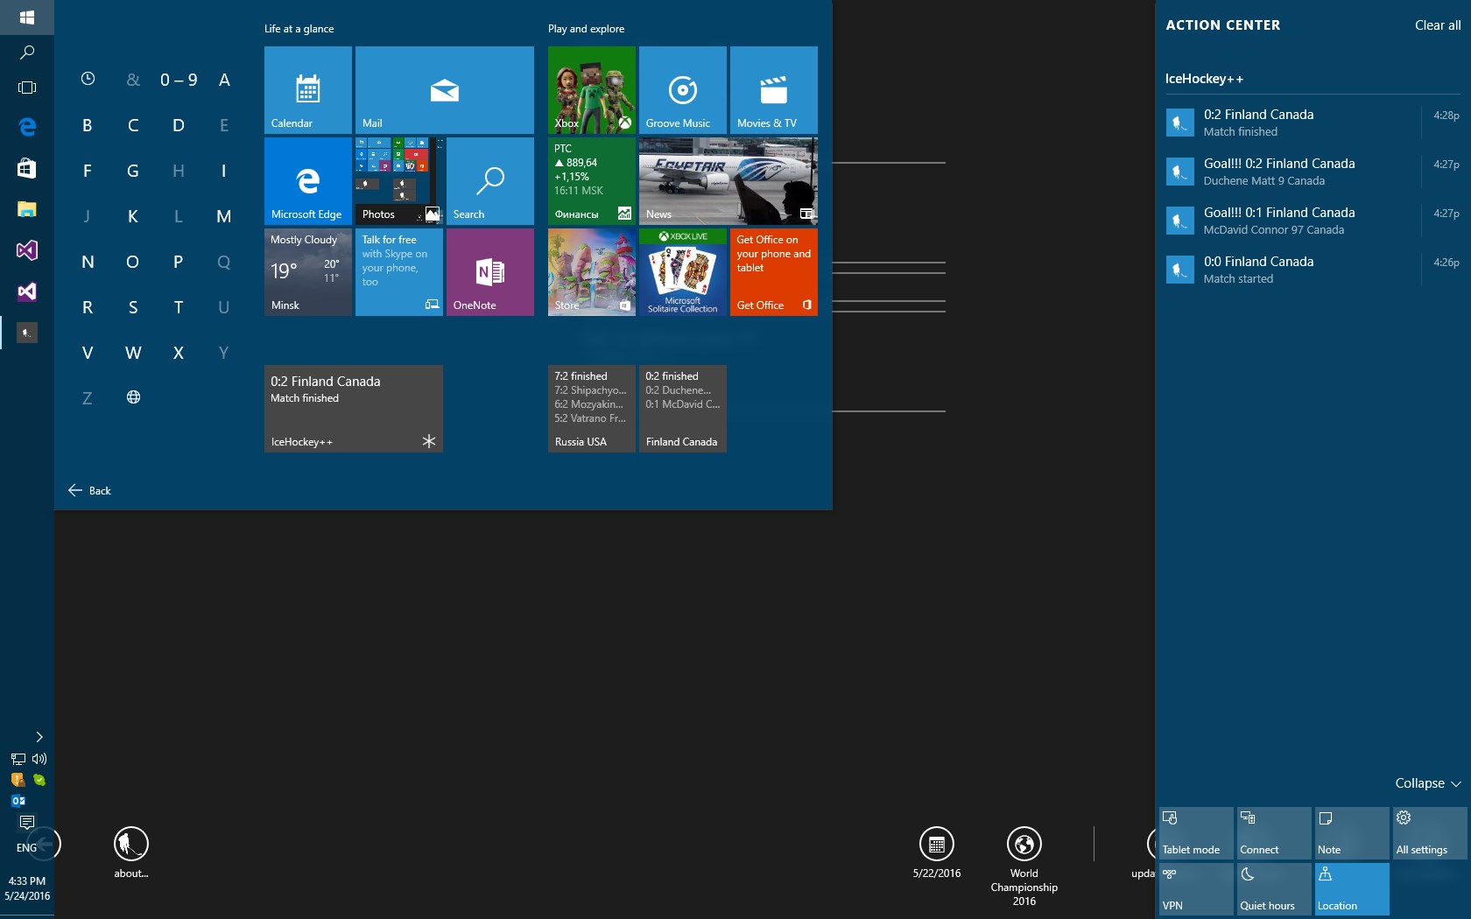
Task: Click the 'about...' app bar button
Action: tap(131, 852)
